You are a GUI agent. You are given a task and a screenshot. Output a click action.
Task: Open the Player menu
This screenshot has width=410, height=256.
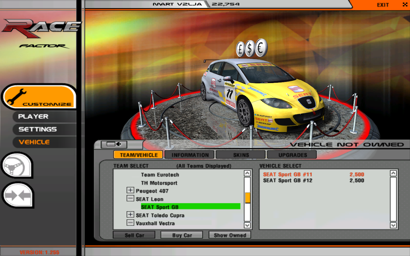(x=33, y=117)
